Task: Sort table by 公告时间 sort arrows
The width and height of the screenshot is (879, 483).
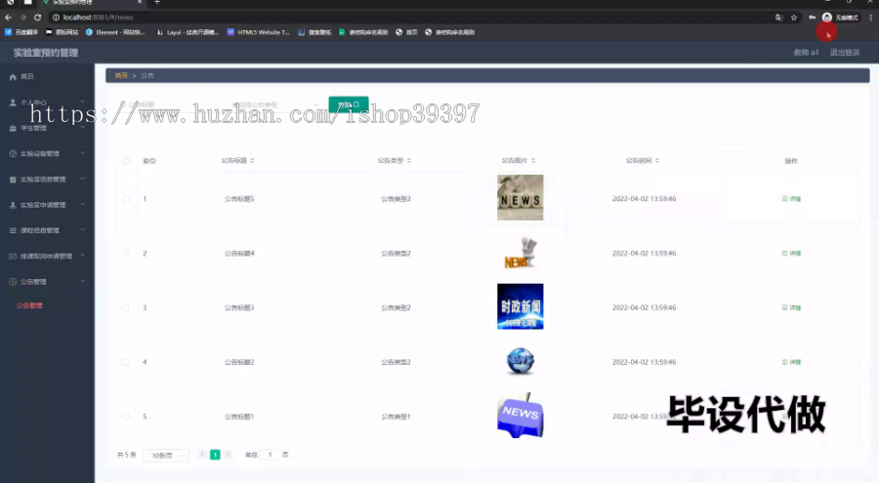Action: (x=657, y=161)
